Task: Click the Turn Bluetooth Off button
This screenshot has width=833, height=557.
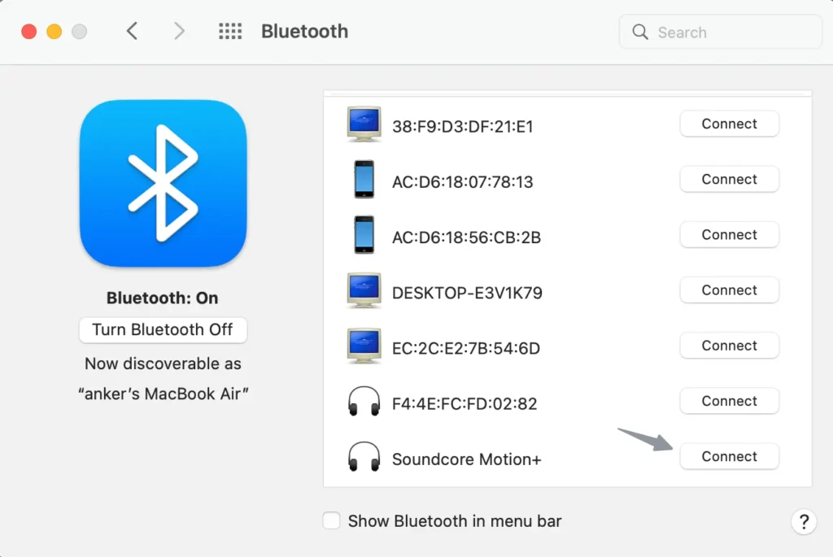Action: point(163,330)
